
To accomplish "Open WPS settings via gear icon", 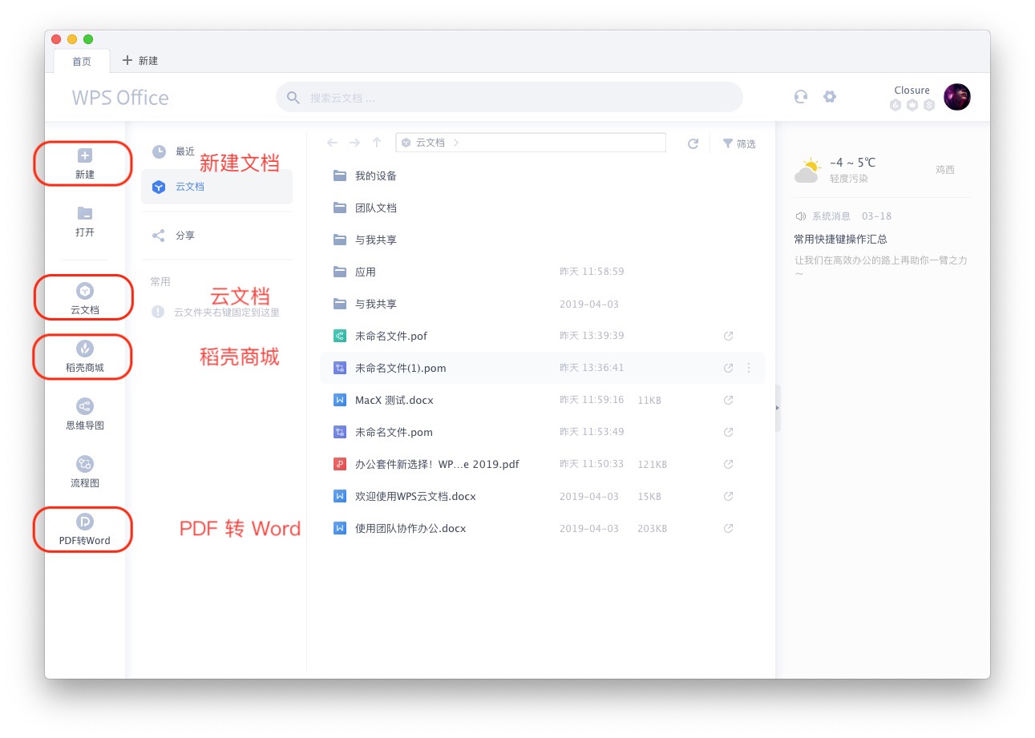I will 830,96.
